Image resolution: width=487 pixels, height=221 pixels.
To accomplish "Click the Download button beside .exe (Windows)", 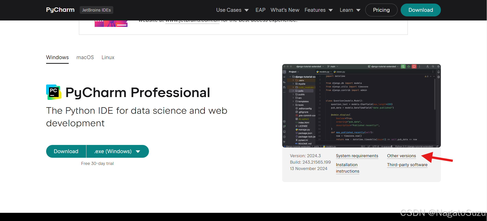I will tap(66, 151).
